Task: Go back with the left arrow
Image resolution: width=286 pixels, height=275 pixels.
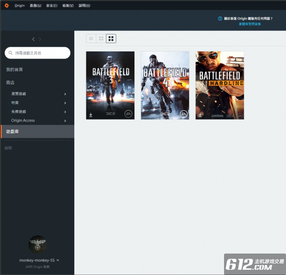Action: pos(33,39)
